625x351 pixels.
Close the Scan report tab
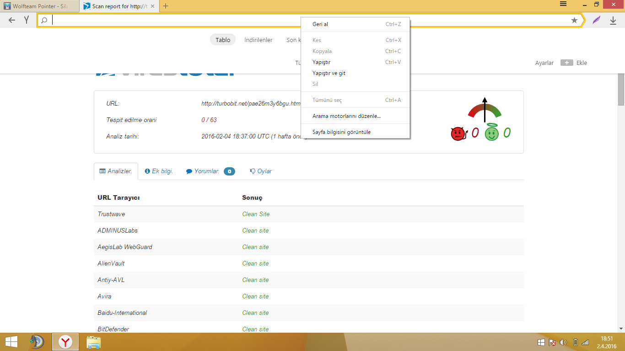pyautogui.click(x=152, y=6)
